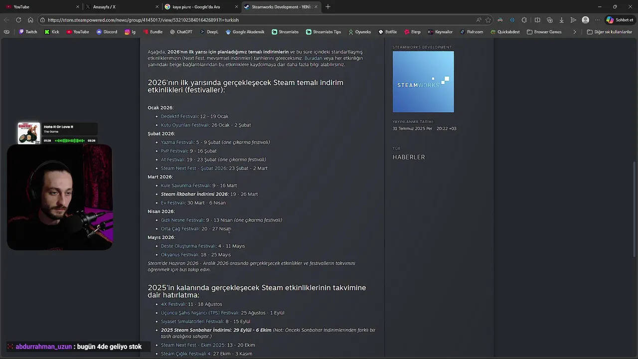Image resolution: width=638 pixels, height=359 pixels.
Task: Open the 'Buradan' link in intro paragraph
Action: click(x=314, y=58)
